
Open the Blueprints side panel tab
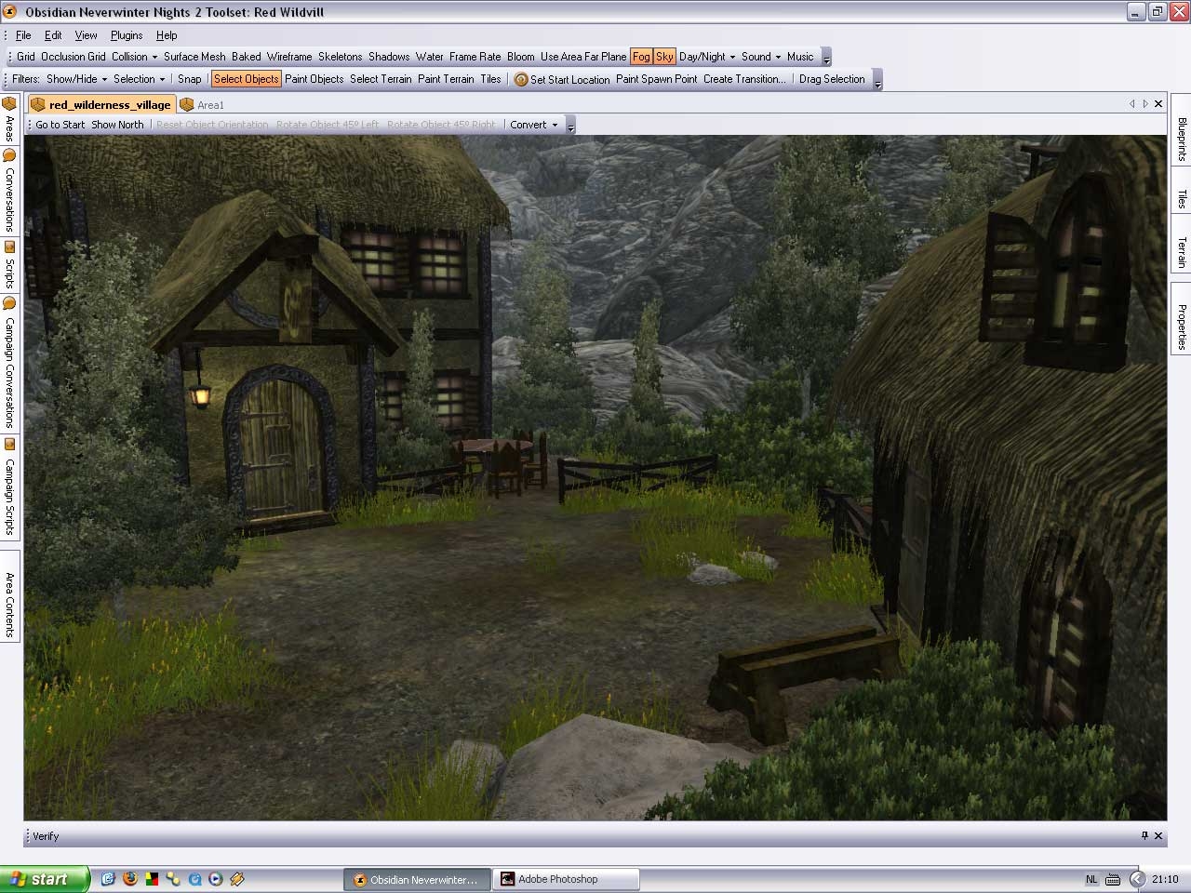[1182, 139]
